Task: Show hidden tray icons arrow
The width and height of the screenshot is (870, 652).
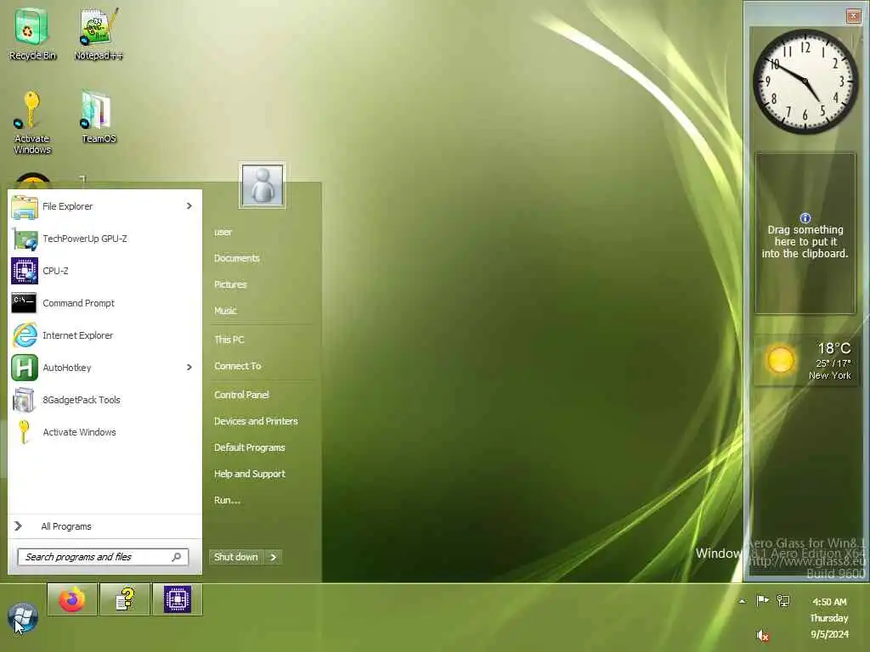Action: [742, 601]
